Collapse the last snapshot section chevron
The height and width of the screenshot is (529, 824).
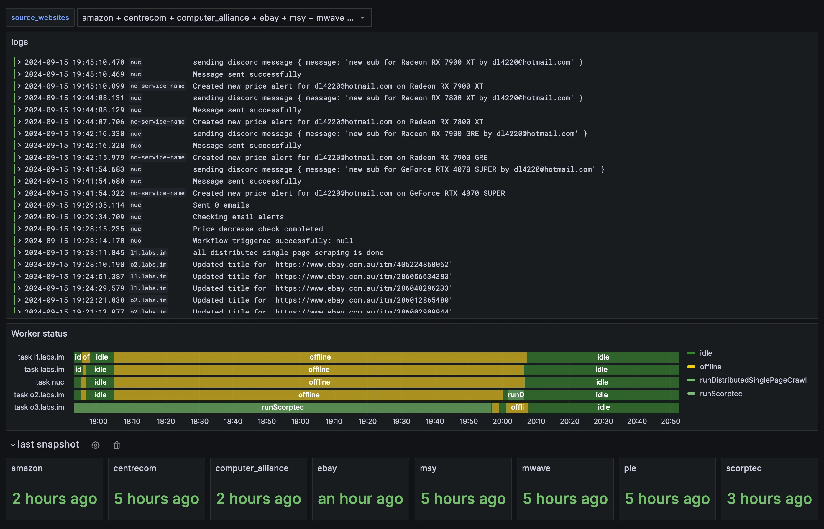pyautogui.click(x=13, y=445)
